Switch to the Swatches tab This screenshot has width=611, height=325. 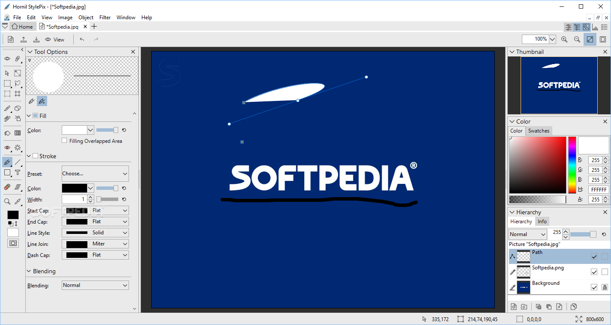[539, 131]
